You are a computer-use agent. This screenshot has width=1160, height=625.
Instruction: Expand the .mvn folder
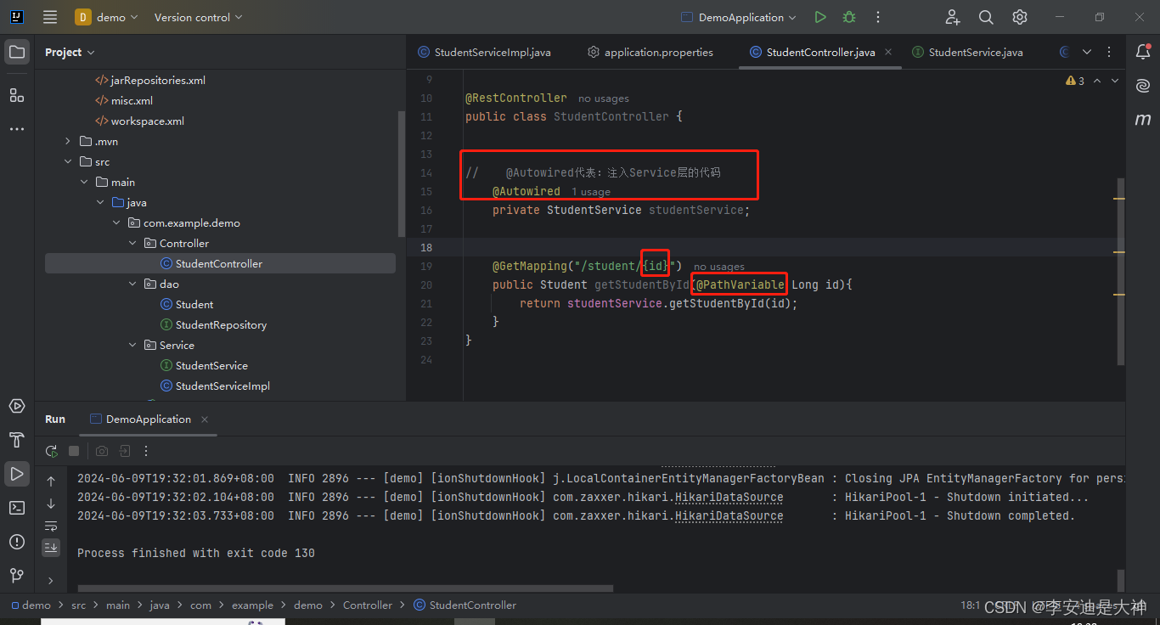coord(68,142)
